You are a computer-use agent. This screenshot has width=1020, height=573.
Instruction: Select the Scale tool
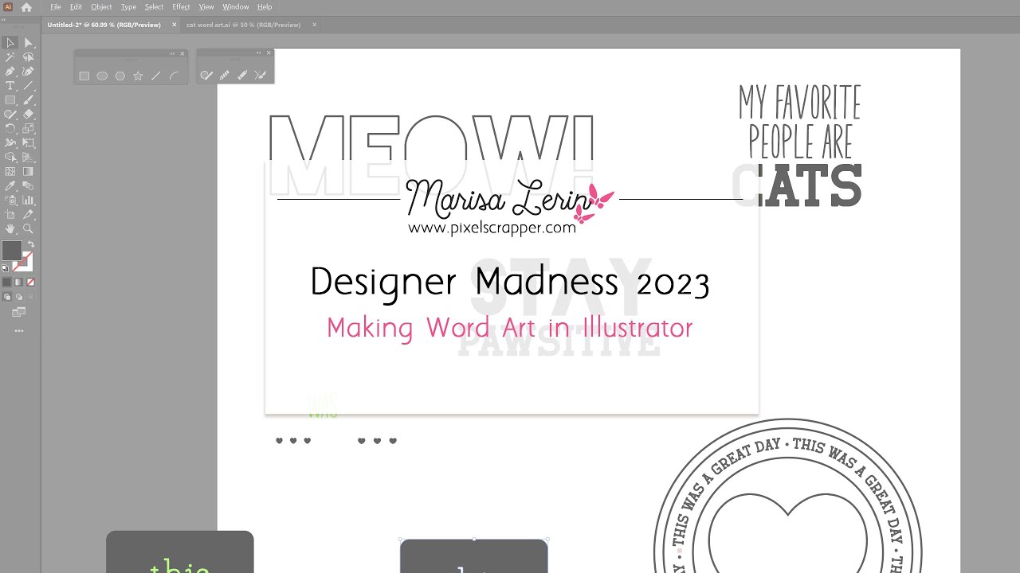28,128
